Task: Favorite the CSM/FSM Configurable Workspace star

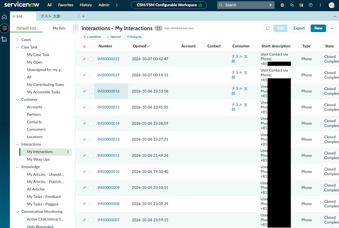Action: (x=200, y=5)
